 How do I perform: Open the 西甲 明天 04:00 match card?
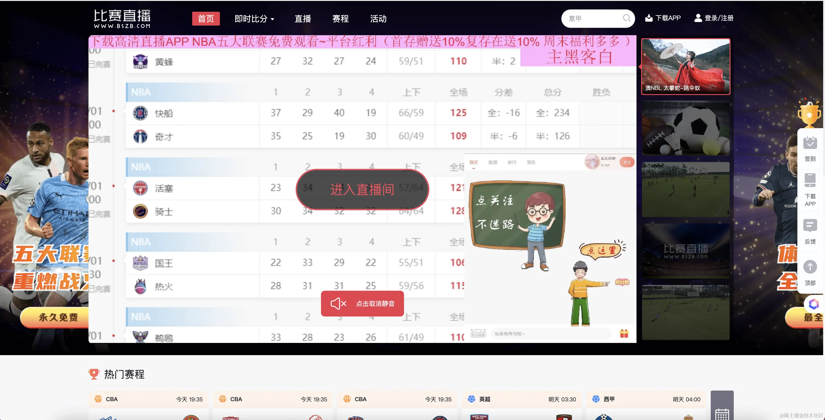(646, 405)
